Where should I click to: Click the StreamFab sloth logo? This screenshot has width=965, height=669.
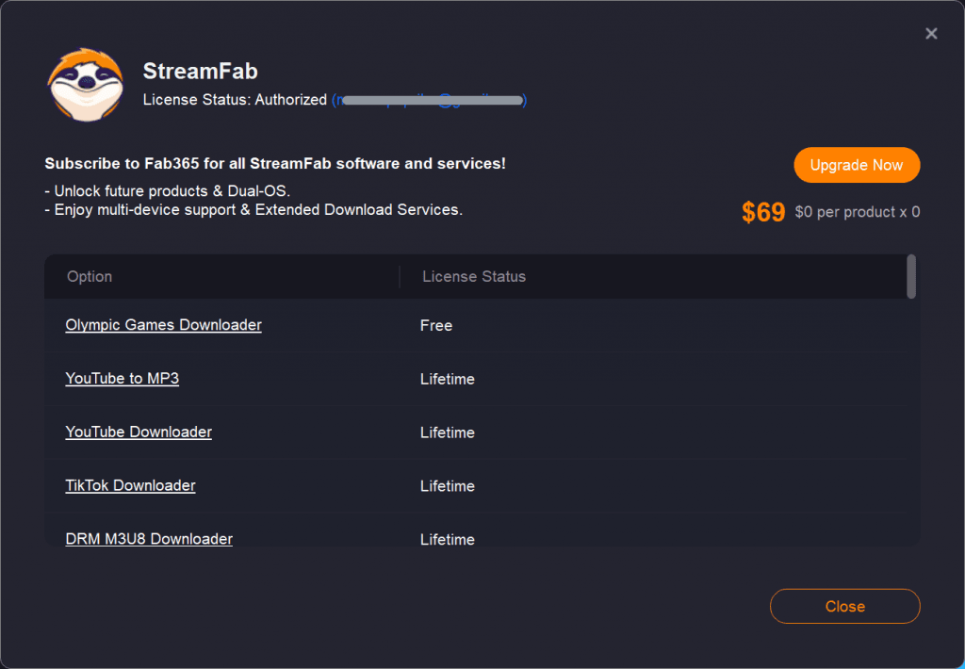click(86, 84)
